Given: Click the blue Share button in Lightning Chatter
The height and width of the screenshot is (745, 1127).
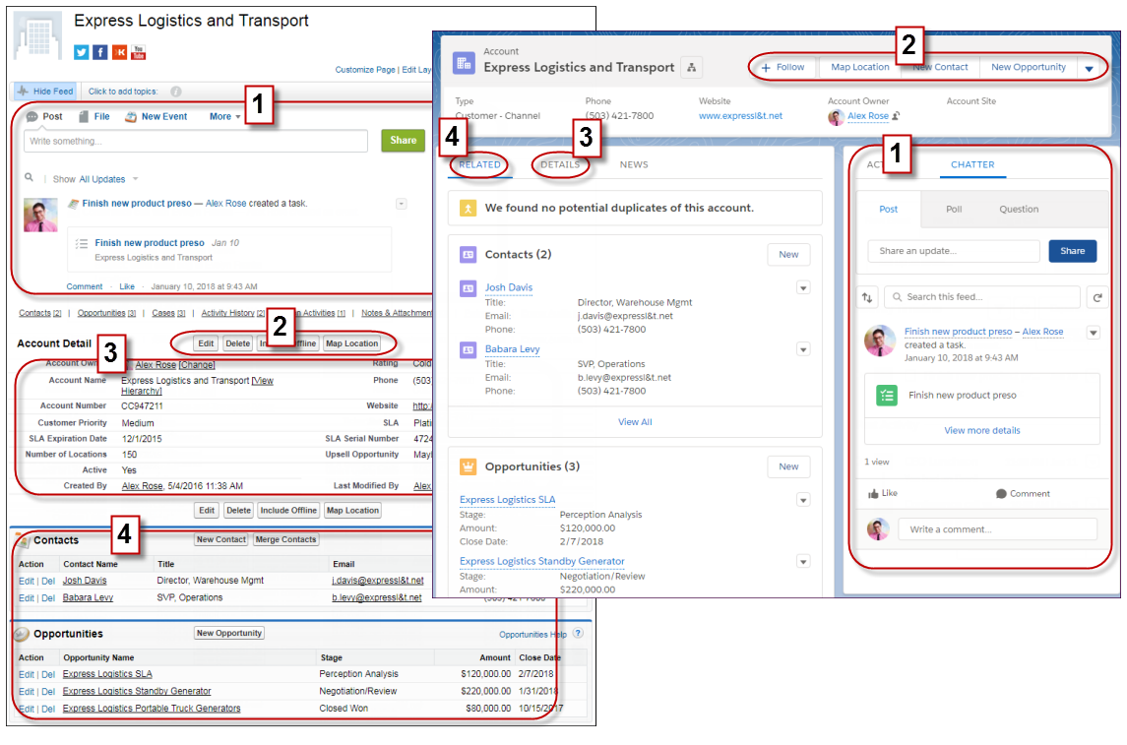Looking at the screenshot, I should click(1073, 251).
